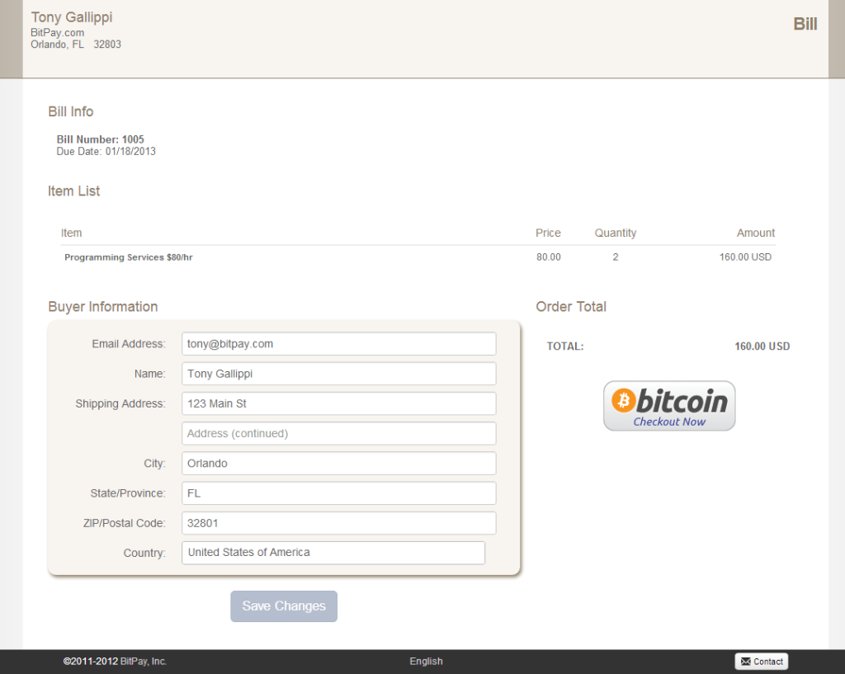This screenshot has height=674, width=845.
Task: Click the 'Bill Info' heading
Action: coord(71,111)
